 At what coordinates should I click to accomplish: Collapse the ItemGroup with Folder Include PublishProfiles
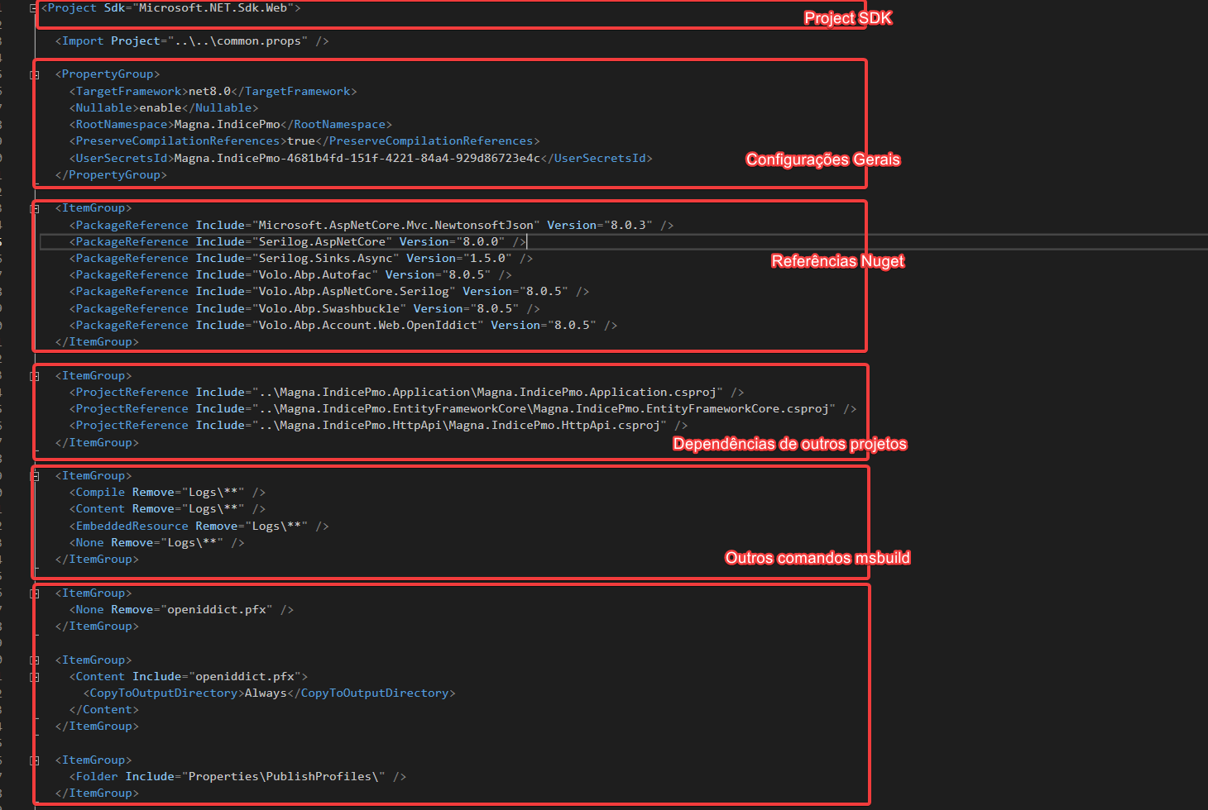35,760
